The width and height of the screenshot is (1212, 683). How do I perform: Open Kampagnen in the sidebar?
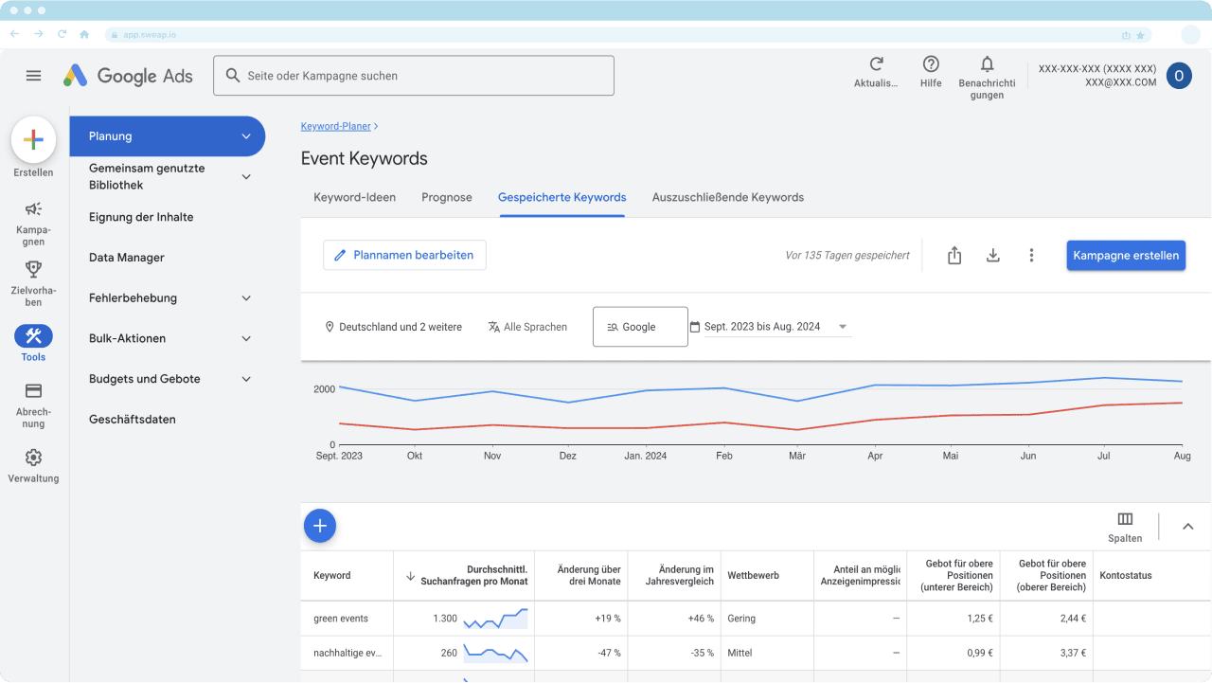point(33,209)
